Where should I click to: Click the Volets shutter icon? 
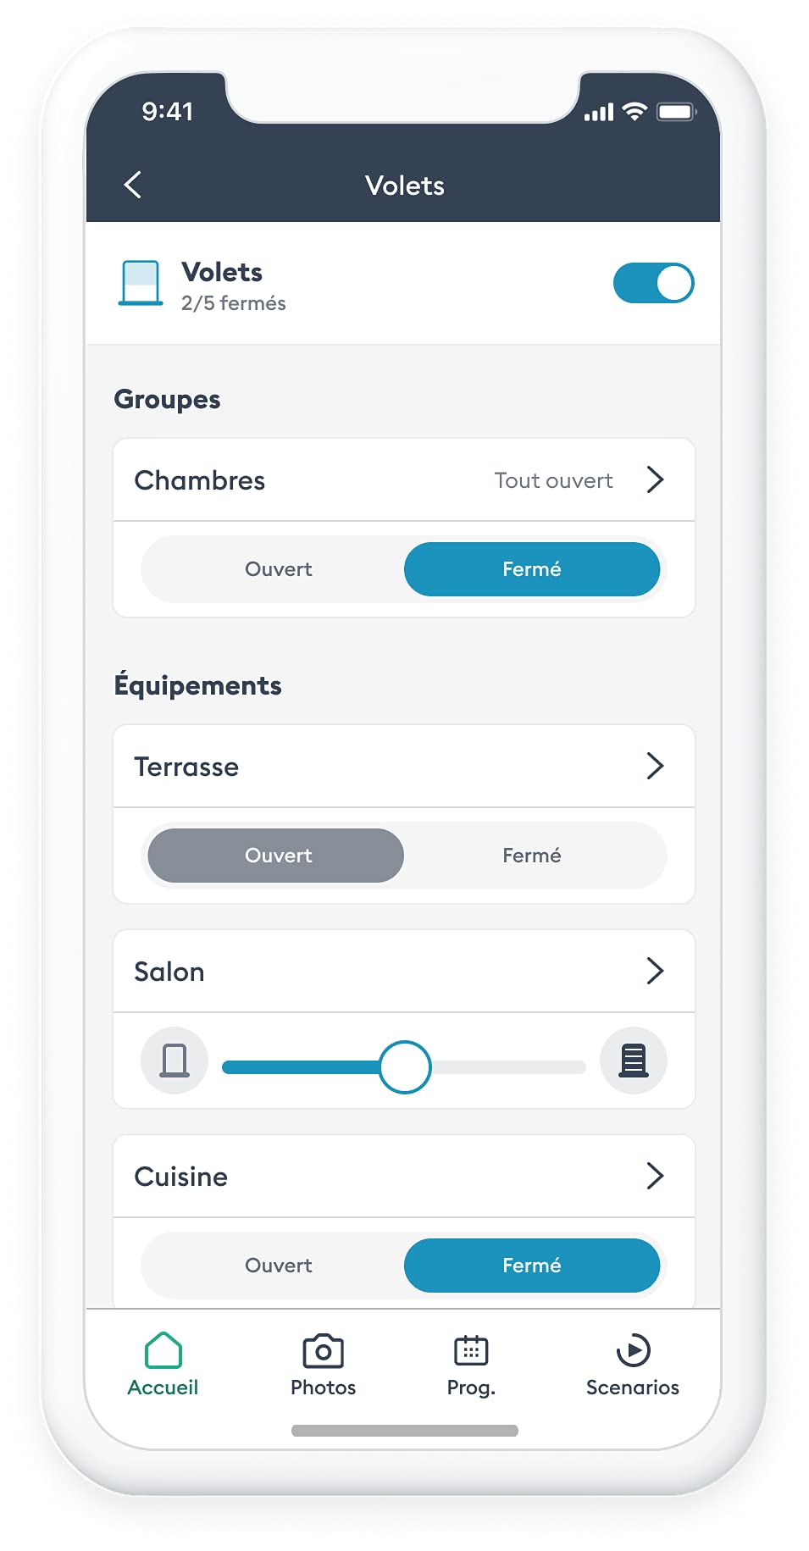click(x=141, y=283)
